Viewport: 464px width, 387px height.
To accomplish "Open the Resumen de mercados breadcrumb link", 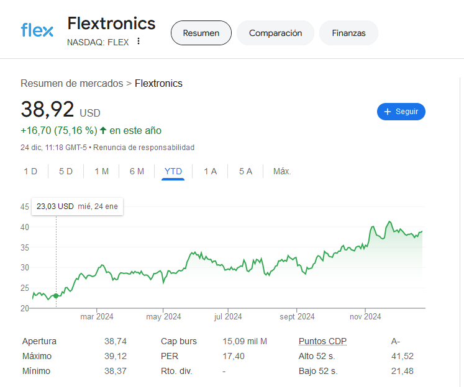I will [x=72, y=83].
